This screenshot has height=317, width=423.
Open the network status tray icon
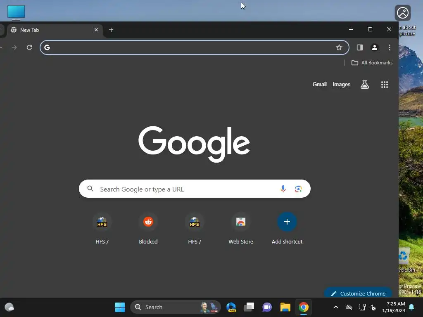(362, 307)
